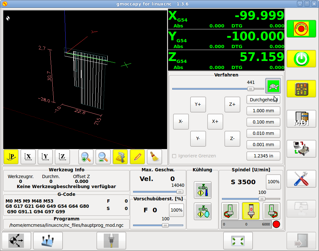Select perspective view of preview

pyautogui.click(x=11, y=157)
